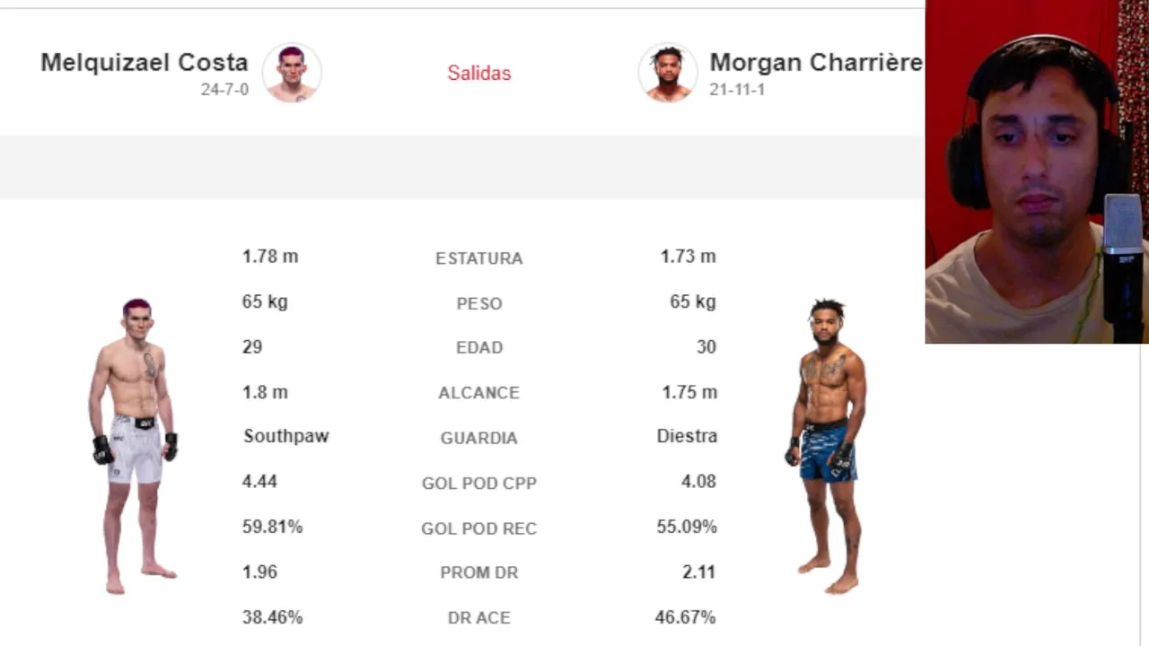Click Melquizael Costa's full-body fighter image
Image resolution: width=1149 pixels, height=646 pixels.
click(x=135, y=445)
